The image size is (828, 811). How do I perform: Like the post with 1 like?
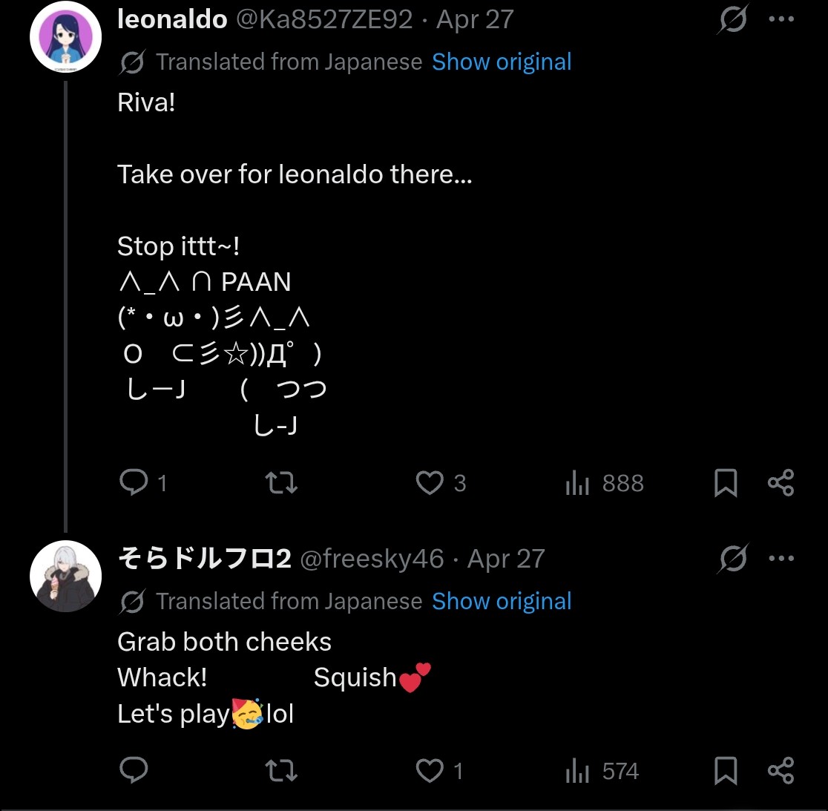(430, 771)
